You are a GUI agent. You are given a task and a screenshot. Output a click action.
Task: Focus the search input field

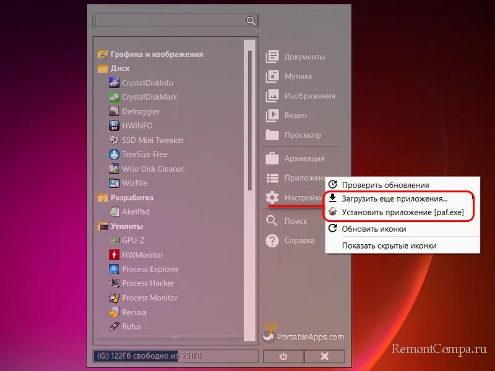168,21
